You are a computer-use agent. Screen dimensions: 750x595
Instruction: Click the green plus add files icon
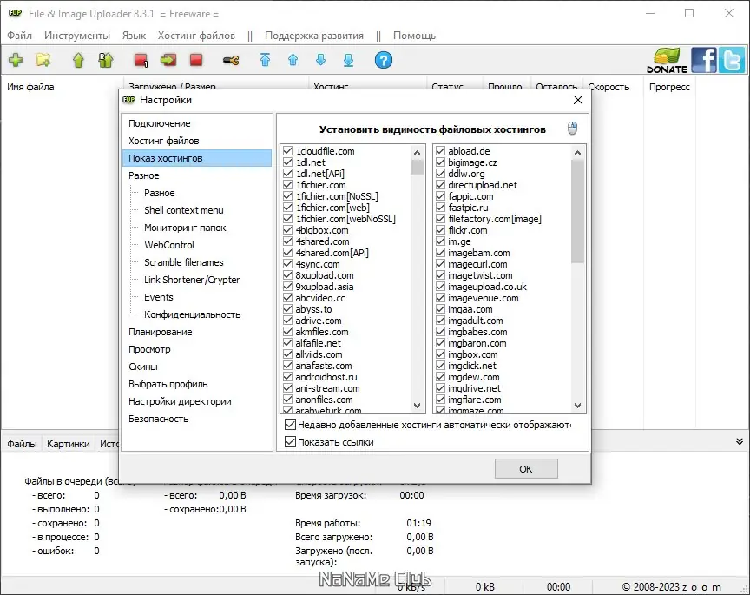[16, 60]
